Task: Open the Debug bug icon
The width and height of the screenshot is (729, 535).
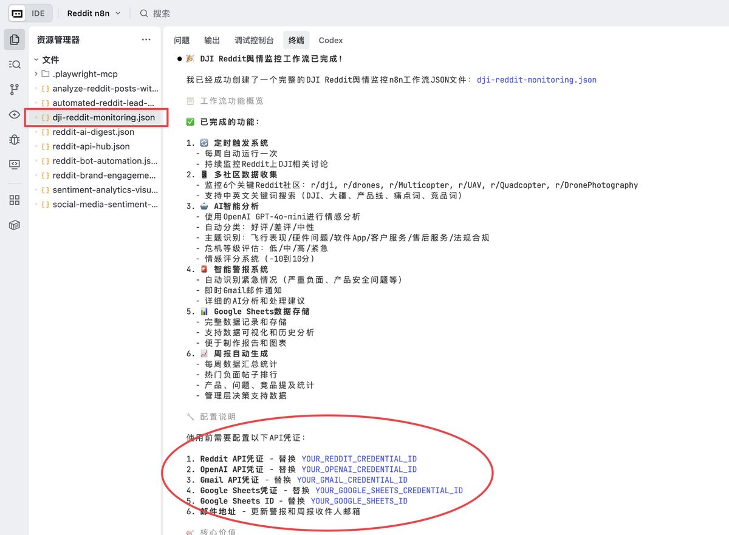Action: pyautogui.click(x=14, y=139)
